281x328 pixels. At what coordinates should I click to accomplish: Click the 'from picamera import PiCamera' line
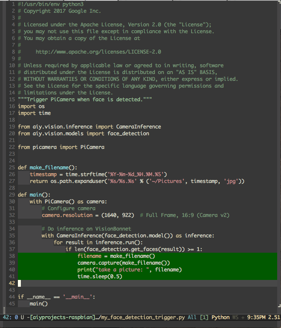point(61,147)
